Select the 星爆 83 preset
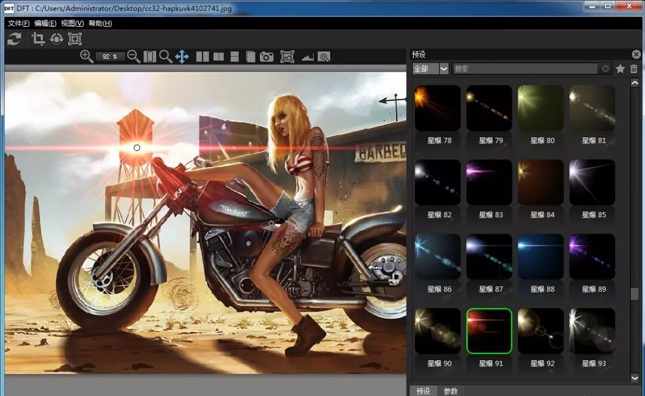This screenshot has height=396, width=645. [x=489, y=182]
